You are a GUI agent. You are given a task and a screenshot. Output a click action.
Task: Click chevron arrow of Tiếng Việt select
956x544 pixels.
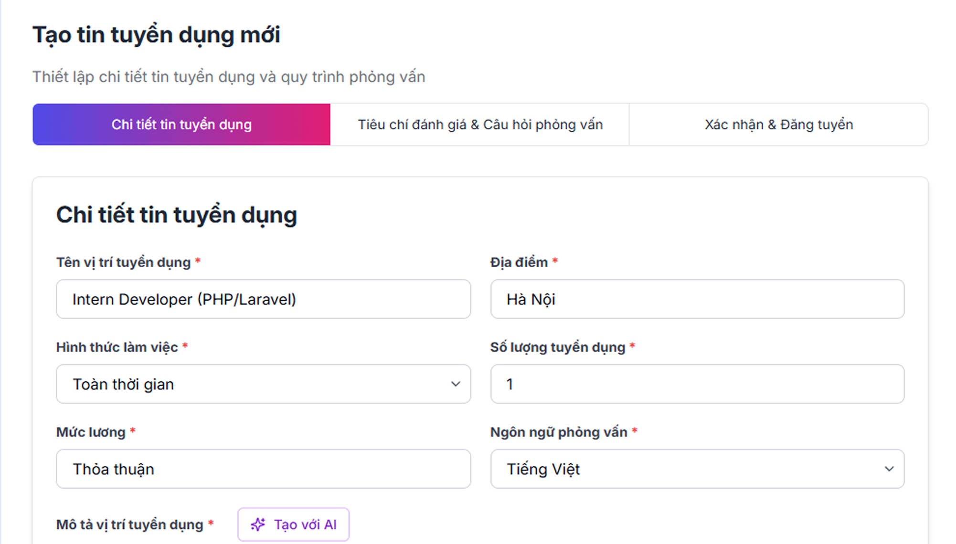click(x=889, y=469)
